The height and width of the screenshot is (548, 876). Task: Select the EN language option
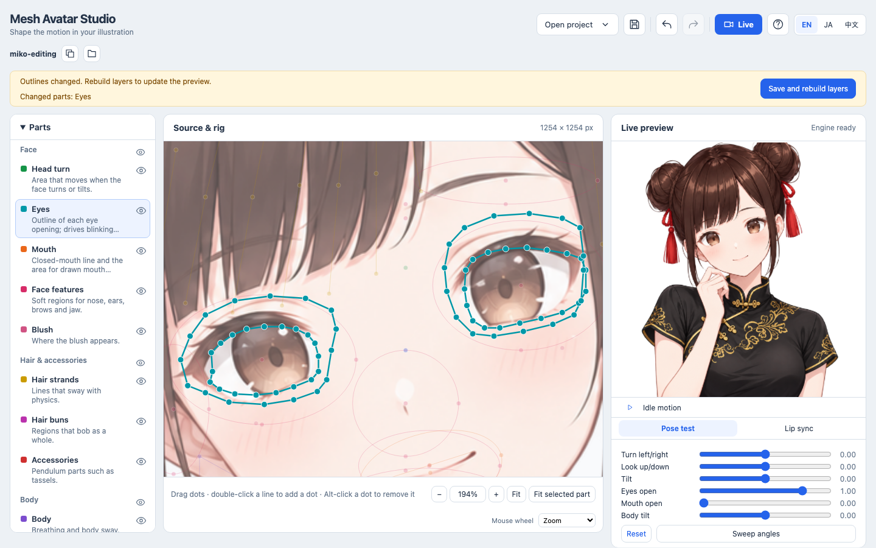tap(807, 25)
